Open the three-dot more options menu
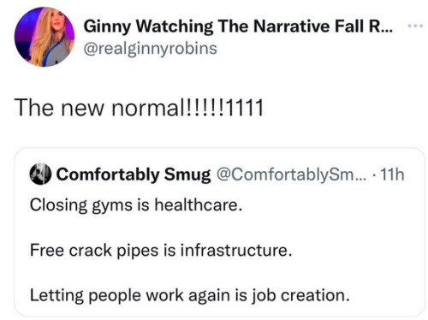Viewport: 428px width, 320px height. click(415, 26)
